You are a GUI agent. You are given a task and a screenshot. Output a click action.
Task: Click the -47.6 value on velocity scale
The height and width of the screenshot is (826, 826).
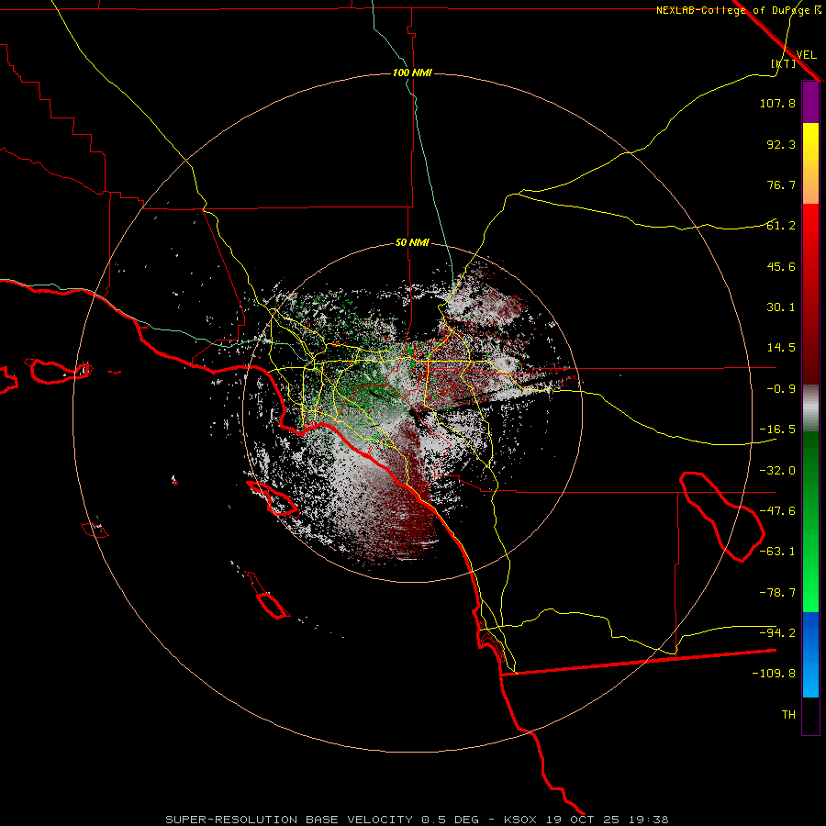click(777, 511)
